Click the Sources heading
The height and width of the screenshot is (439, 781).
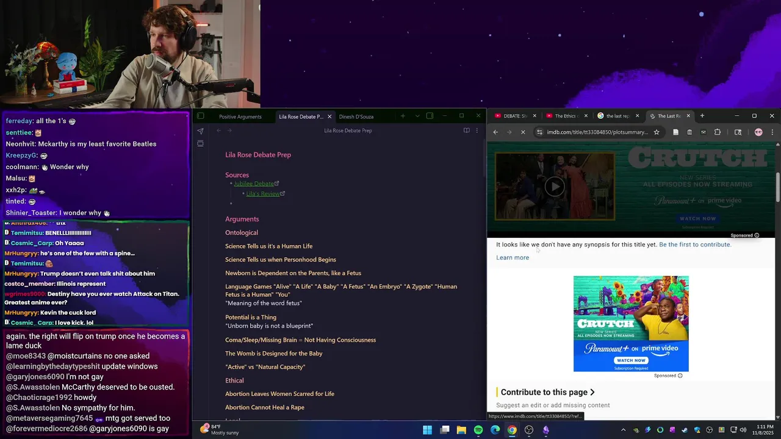tap(237, 175)
